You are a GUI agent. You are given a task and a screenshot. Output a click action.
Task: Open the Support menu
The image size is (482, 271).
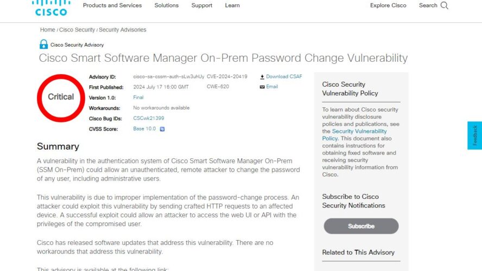click(x=202, y=5)
